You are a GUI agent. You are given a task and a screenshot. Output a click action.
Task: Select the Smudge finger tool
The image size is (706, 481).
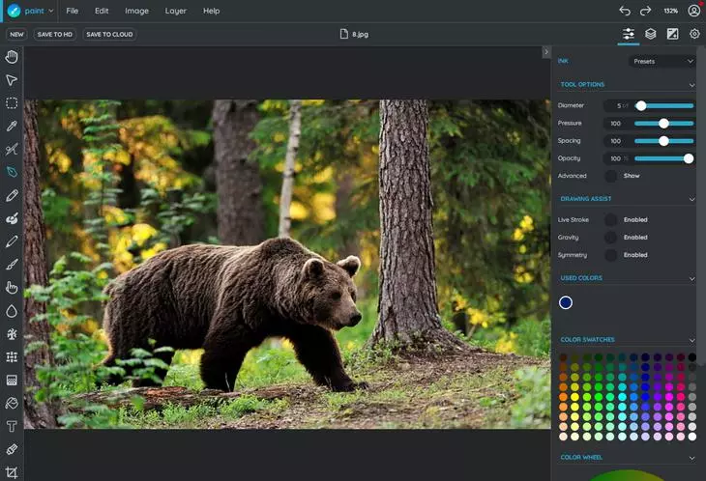12,288
